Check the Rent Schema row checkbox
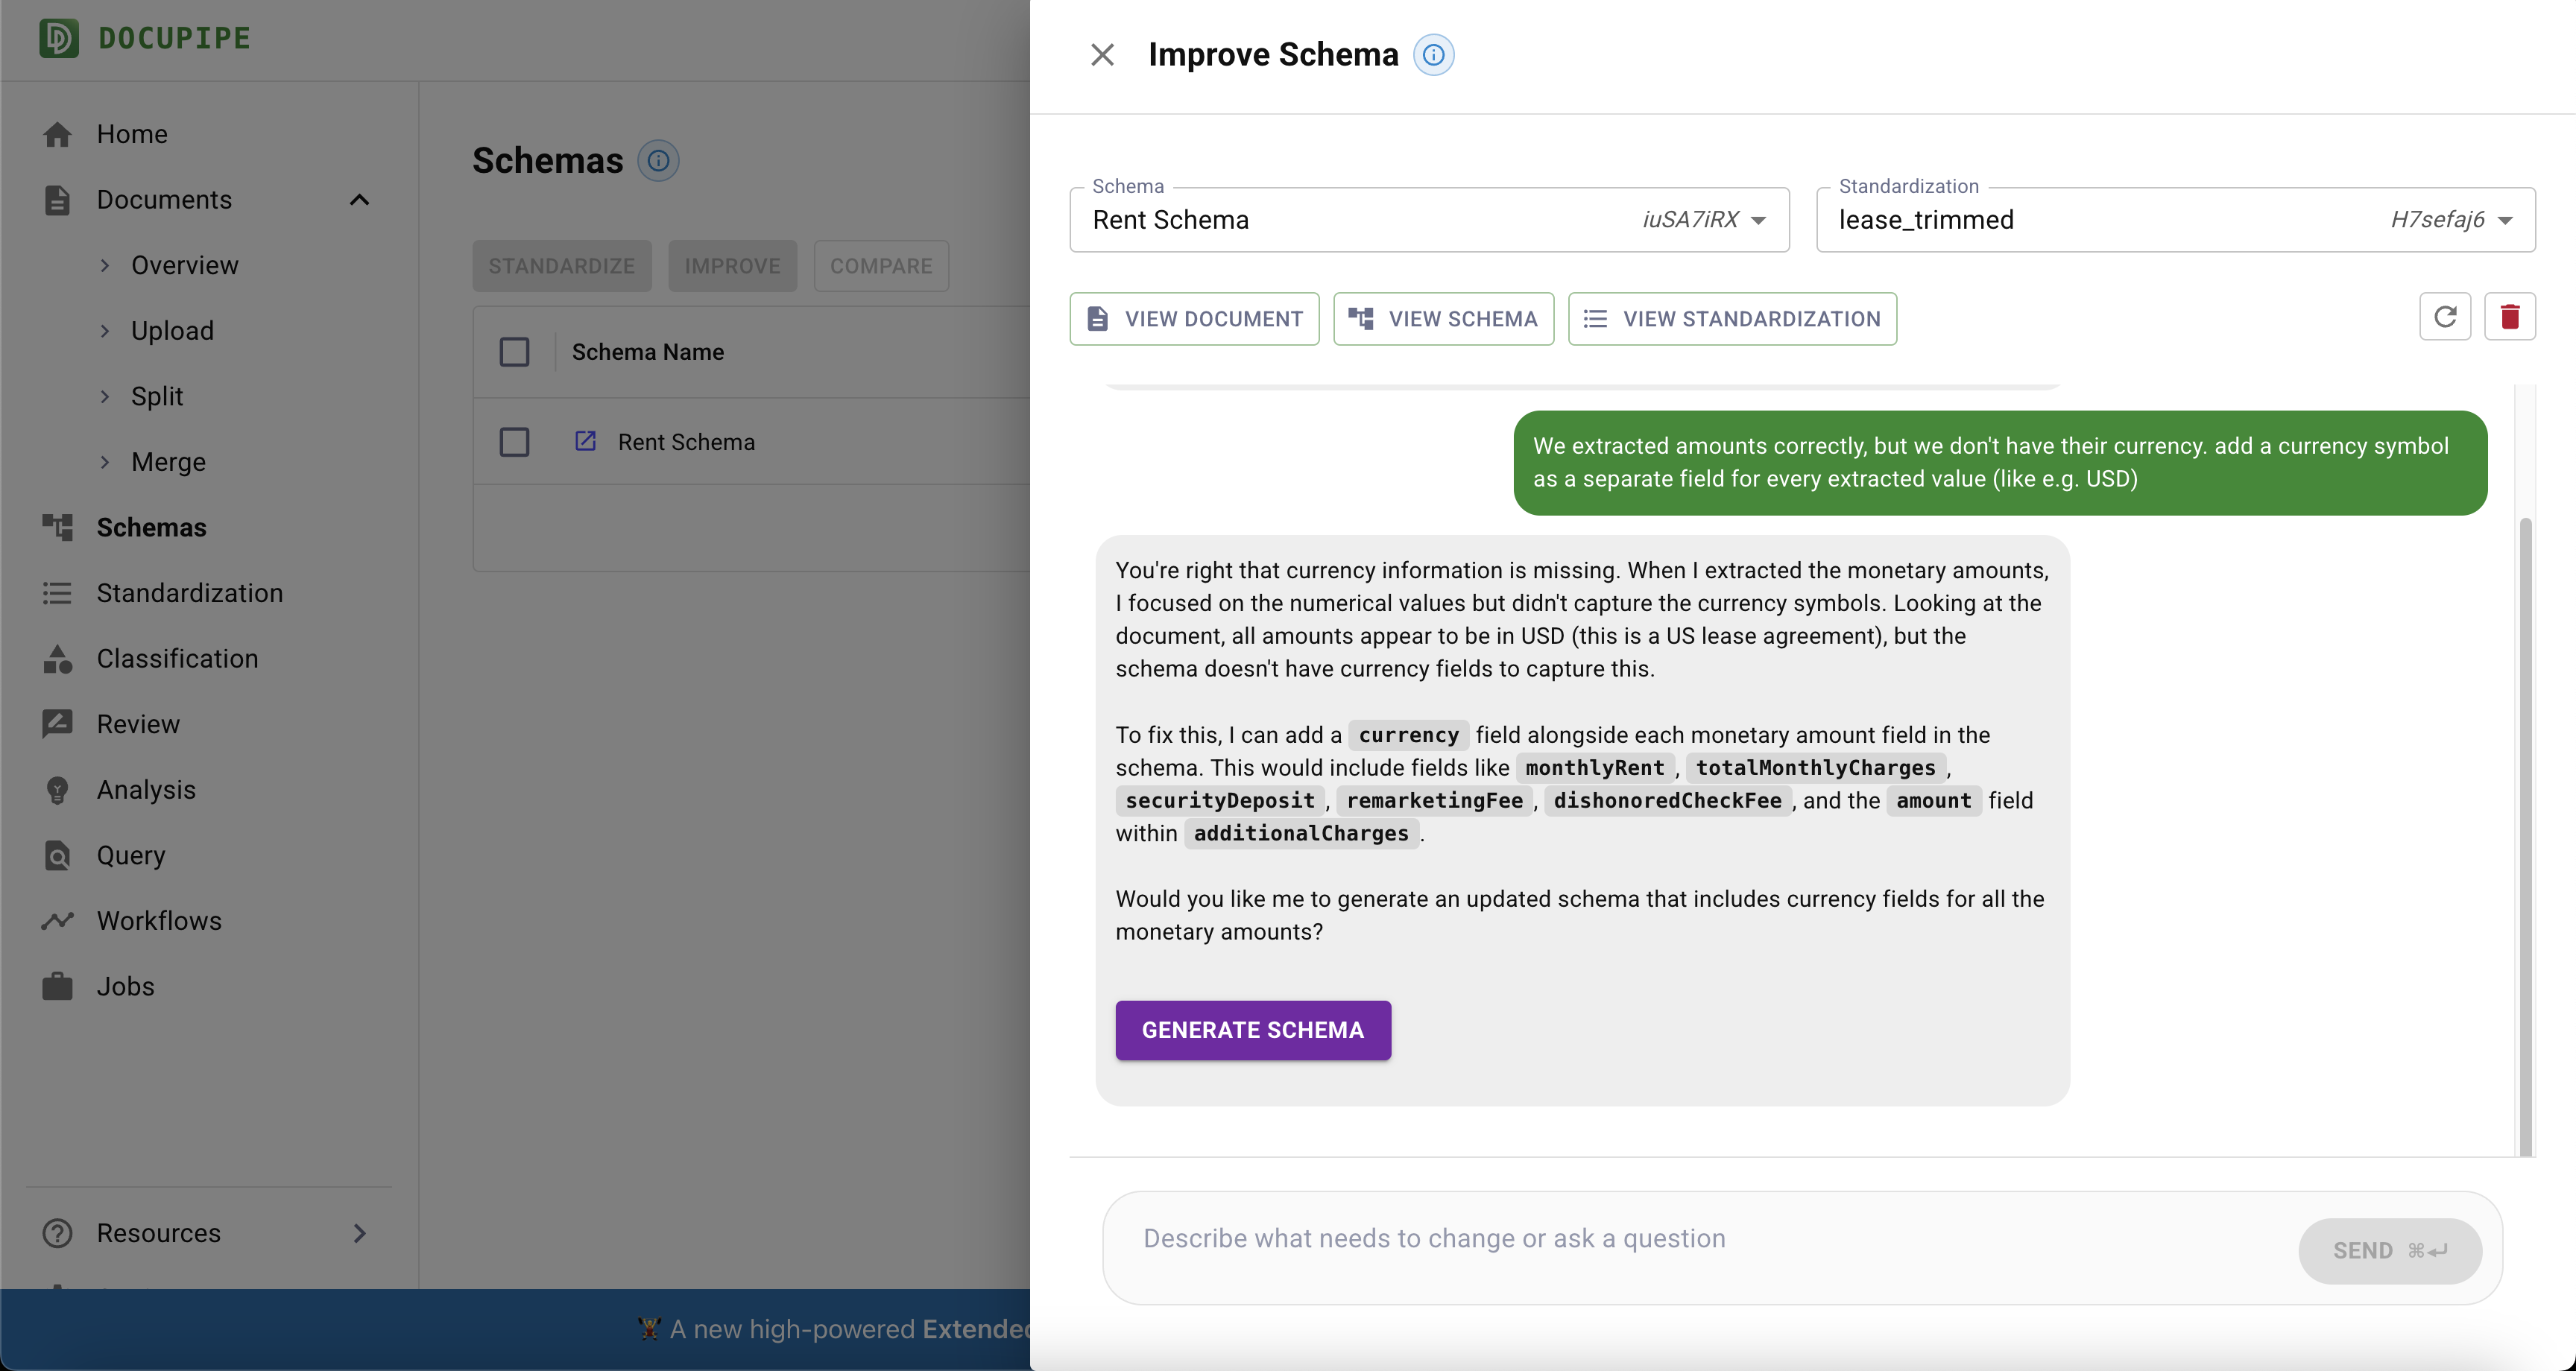Image resolution: width=2576 pixels, height=1371 pixels. coord(514,442)
